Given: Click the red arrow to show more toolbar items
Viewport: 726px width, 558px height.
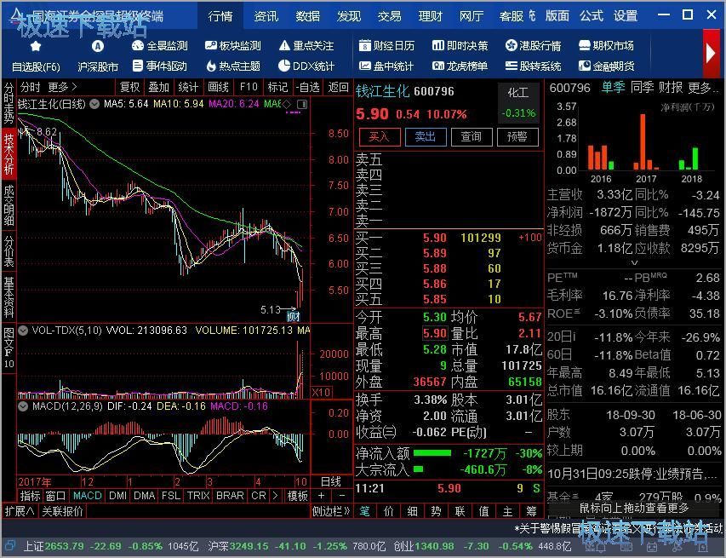Looking at the screenshot, I should pos(712,53).
